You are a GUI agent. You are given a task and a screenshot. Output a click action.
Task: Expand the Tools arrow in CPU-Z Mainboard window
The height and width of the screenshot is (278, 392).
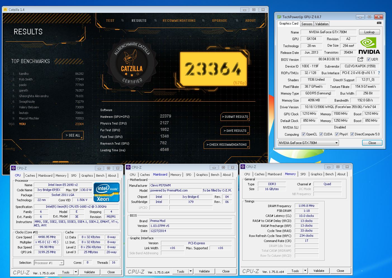tap(191, 271)
